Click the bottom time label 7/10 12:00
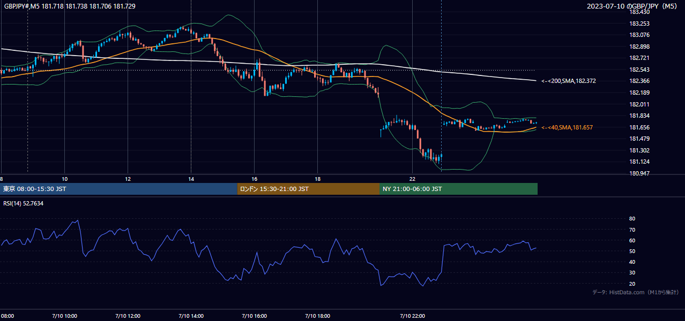 coord(128,316)
